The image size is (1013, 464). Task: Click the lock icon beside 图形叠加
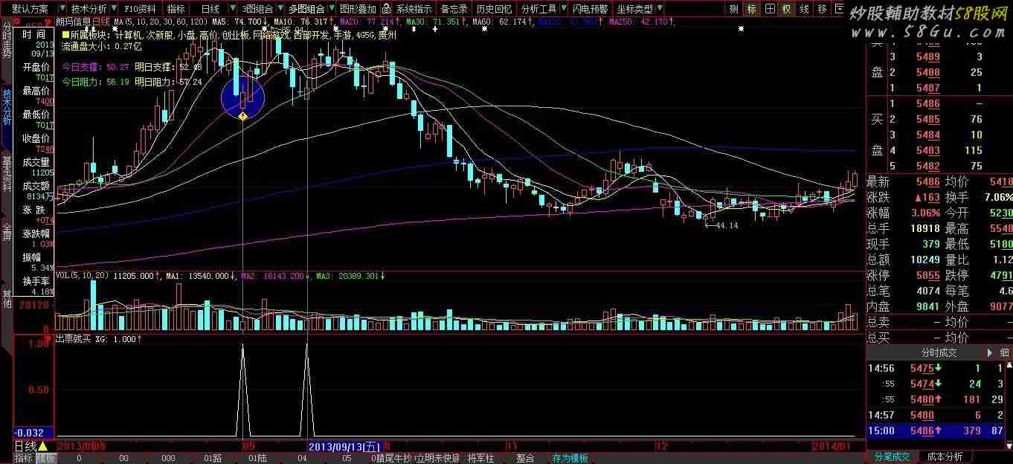pyautogui.click(x=387, y=9)
